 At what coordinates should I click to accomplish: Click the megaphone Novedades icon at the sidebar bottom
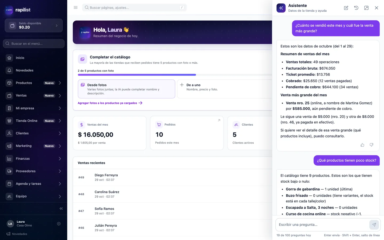click(x=8, y=234)
